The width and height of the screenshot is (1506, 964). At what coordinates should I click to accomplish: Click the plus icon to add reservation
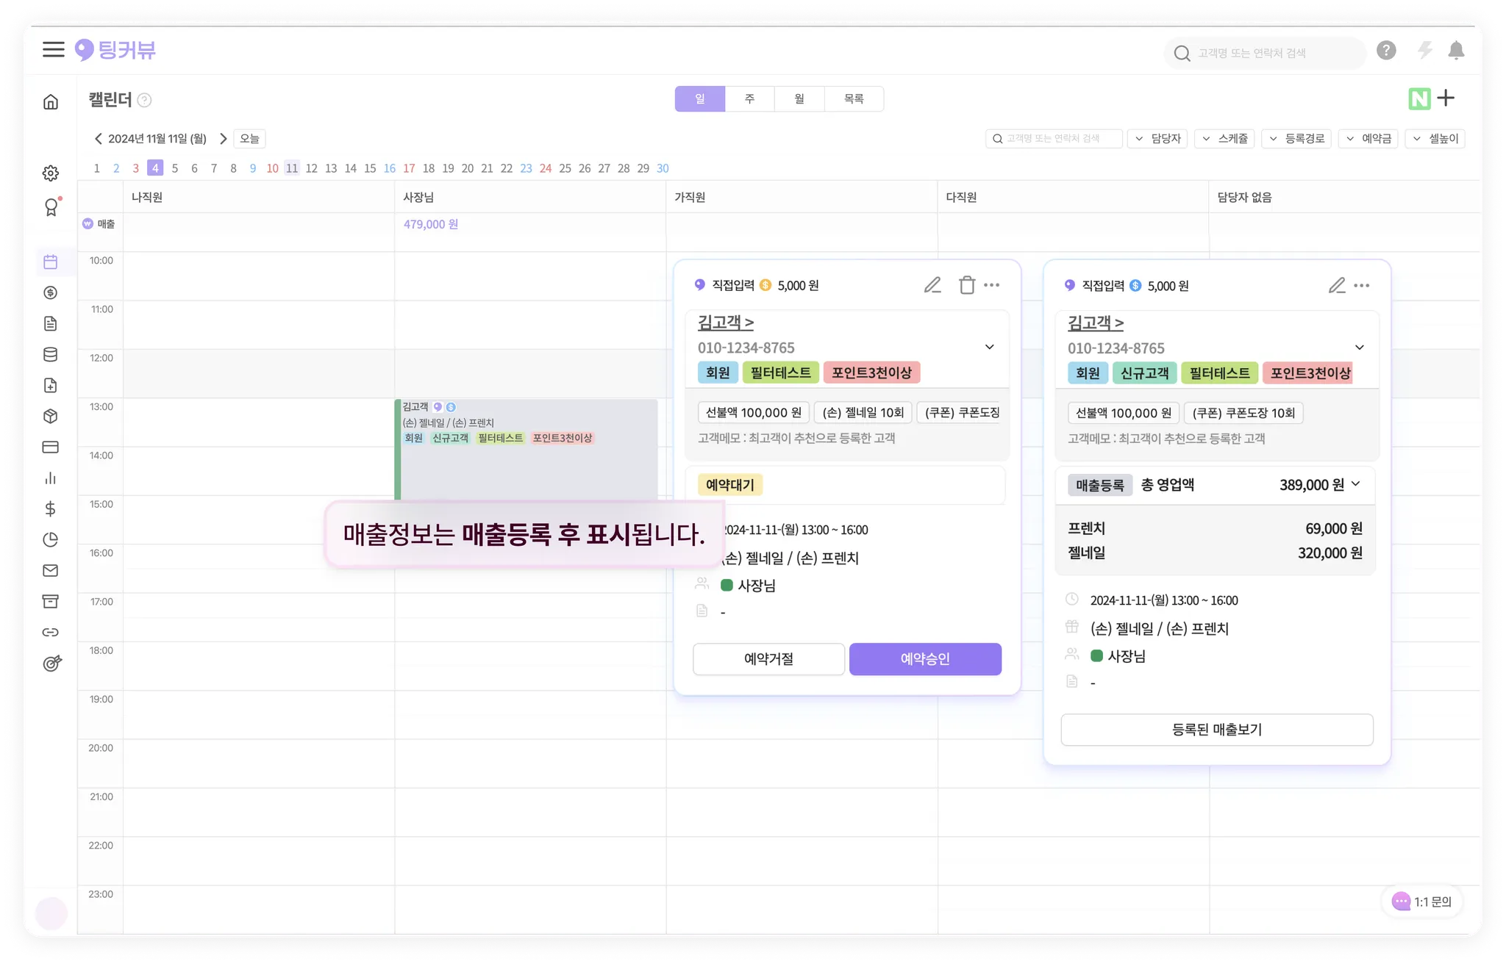pos(1446,98)
